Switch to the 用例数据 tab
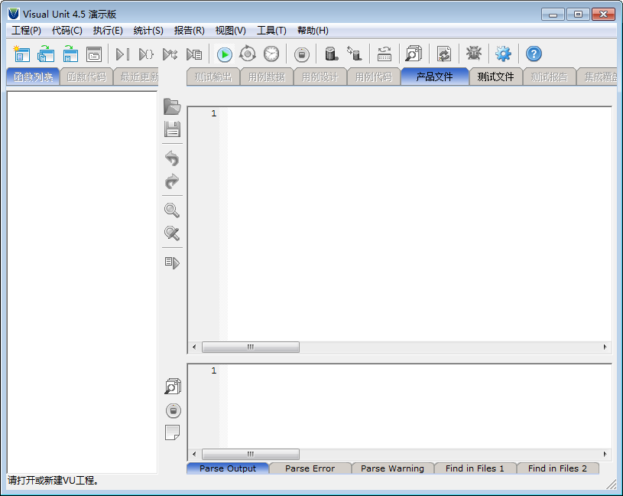 pos(267,77)
